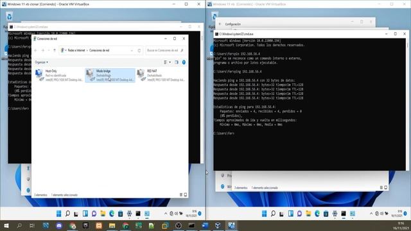The width and height of the screenshot is (411, 231).
Task: Switch to cmd in left VM taskbar
Action: click(138, 214)
